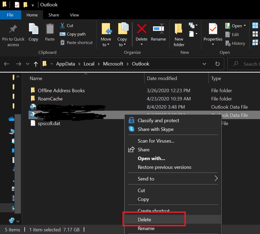Click Delete in the context menu
The width and height of the screenshot is (260, 234).
[x=144, y=219]
